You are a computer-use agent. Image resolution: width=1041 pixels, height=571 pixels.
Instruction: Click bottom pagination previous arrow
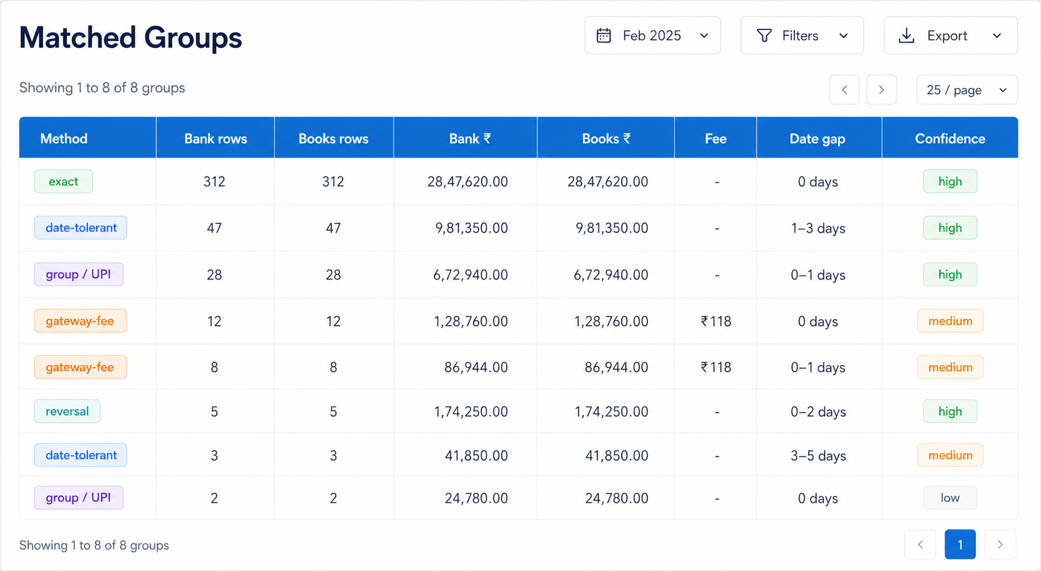point(920,545)
